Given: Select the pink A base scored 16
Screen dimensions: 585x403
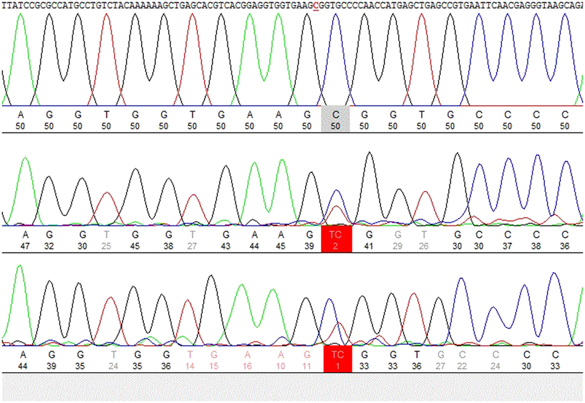Looking at the screenshot, I should pyautogui.click(x=247, y=359).
